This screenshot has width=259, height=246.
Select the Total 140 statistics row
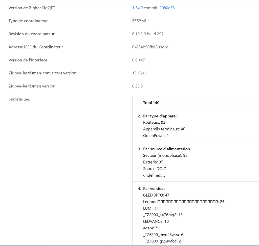coord(151,103)
